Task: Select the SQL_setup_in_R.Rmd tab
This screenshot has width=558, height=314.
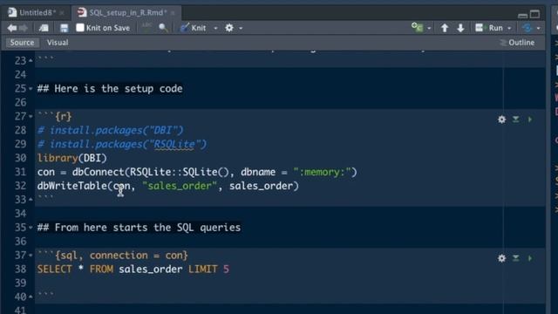Action: pyautogui.click(x=127, y=13)
